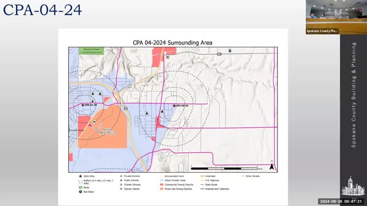367x206 pixels.
Task: Click the school icon just west of CPA 04-24
Action: pos(162,112)
